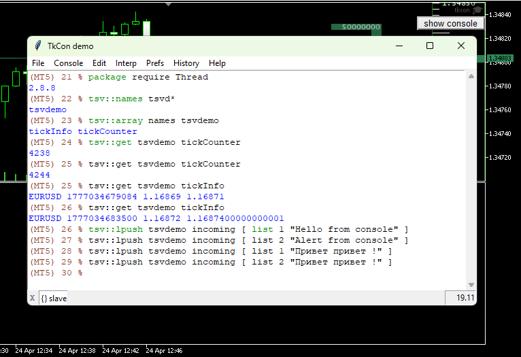This screenshot has height=357, width=521.
Task: Click the output text tsvdemo
Action: click(x=48, y=109)
